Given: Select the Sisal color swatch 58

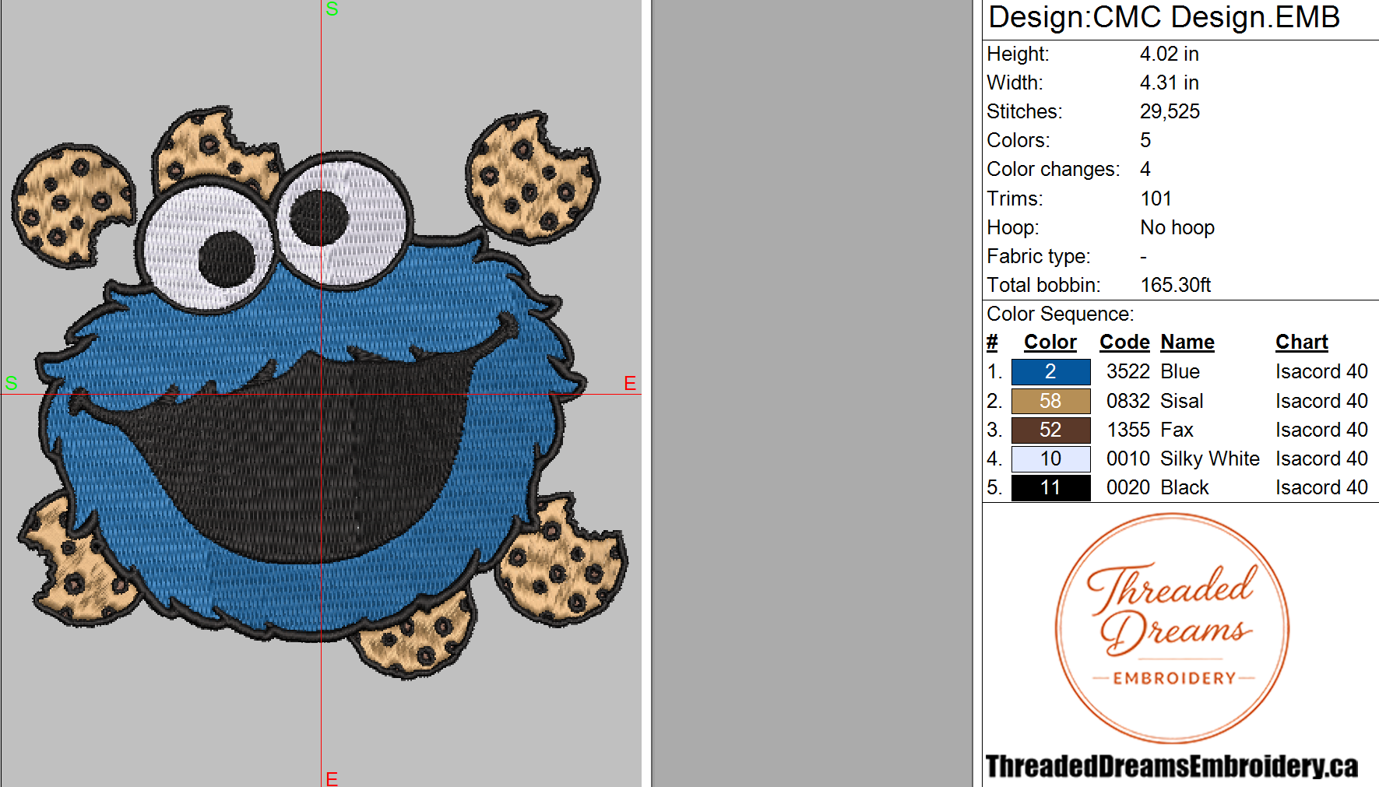Looking at the screenshot, I should coord(1050,401).
